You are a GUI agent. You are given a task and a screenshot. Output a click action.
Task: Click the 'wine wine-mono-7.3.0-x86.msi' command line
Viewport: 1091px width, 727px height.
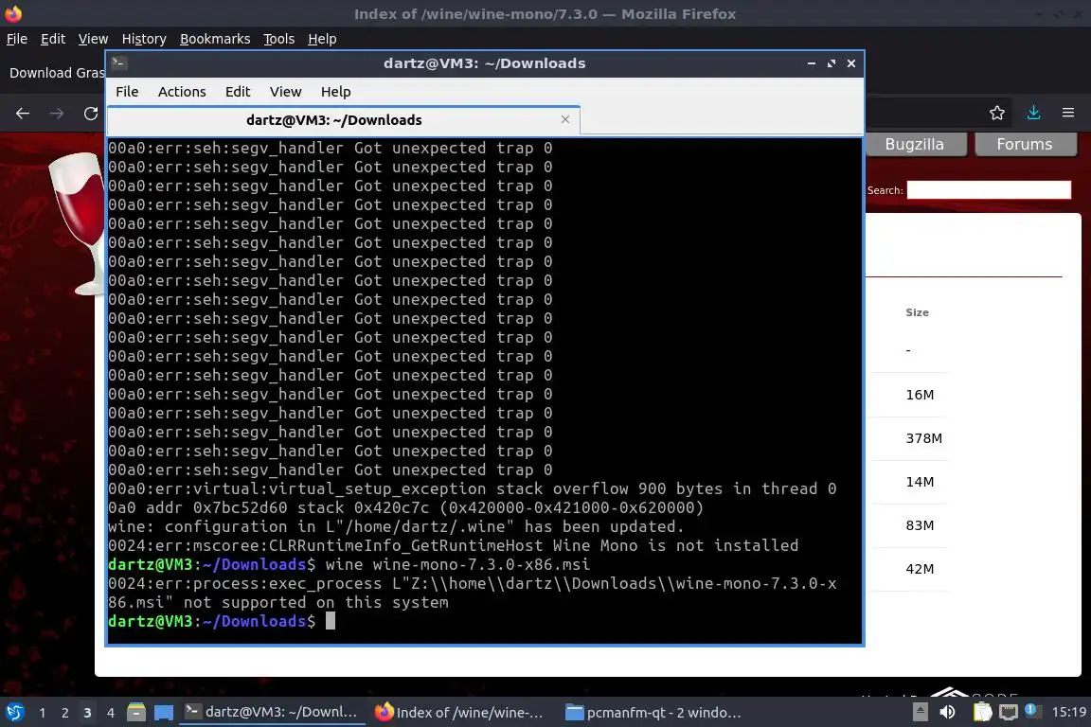point(457,564)
